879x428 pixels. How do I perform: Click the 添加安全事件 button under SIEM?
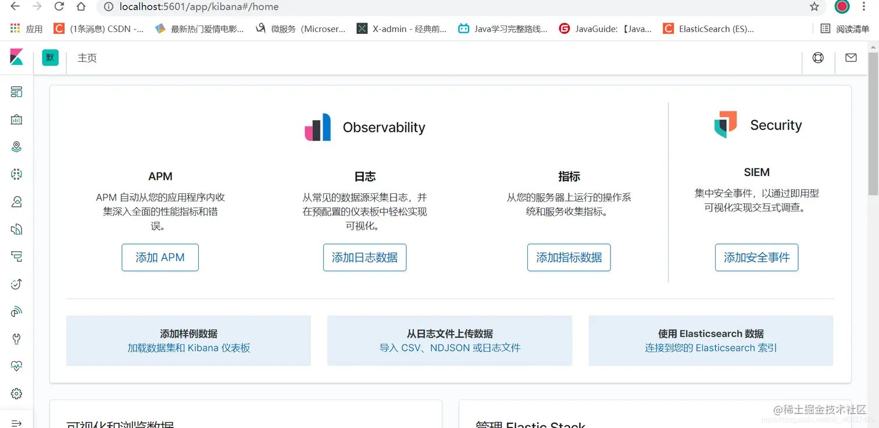(x=756, y=257)
